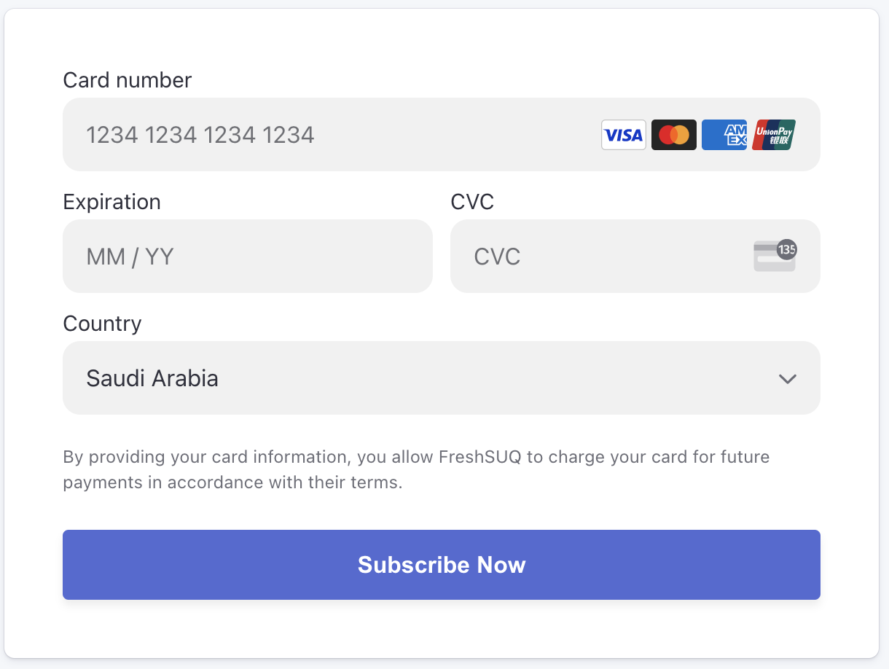Click the Expiration label

pyautogui.click(x=112, y=202)
